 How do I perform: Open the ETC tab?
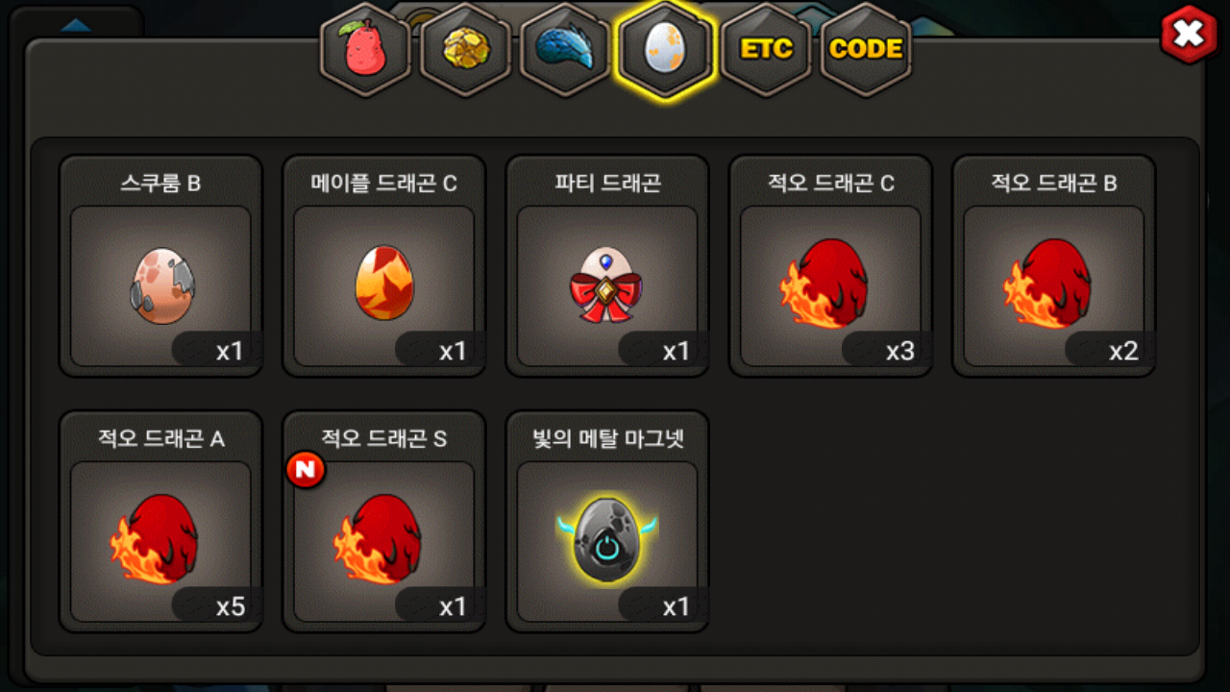tap(766, 49)
